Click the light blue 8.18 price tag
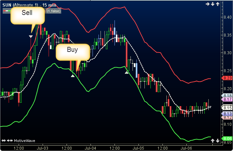This screenshot has width=233, height=151. 227,95
